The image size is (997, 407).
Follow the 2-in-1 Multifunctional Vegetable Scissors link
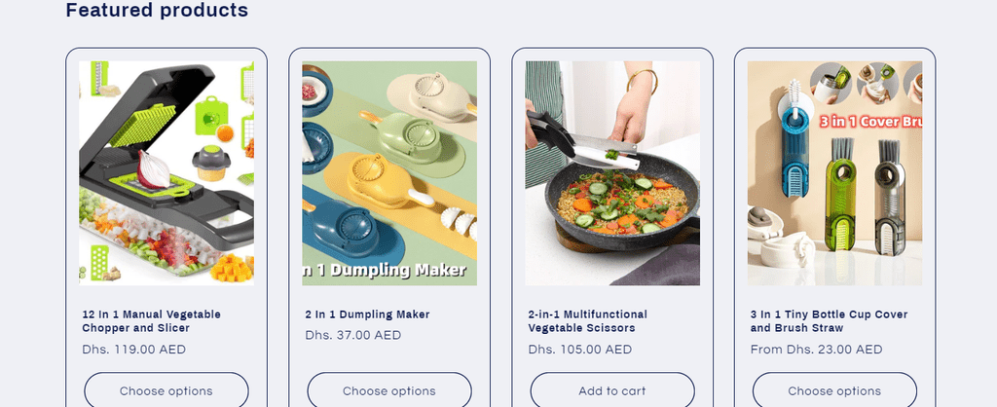point(587,321)
